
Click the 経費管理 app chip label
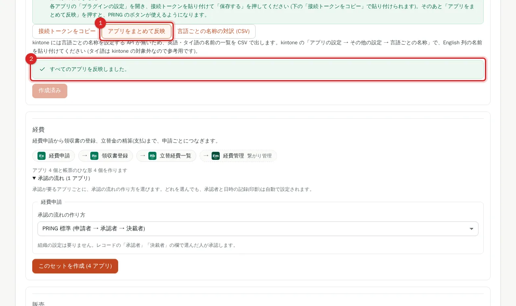[233, 156]
